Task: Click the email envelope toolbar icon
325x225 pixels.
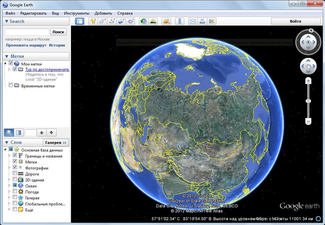Action: coord(193,21)
